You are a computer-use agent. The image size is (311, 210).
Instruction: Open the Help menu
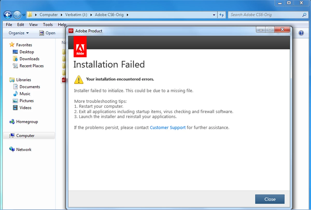click(62, 25)
